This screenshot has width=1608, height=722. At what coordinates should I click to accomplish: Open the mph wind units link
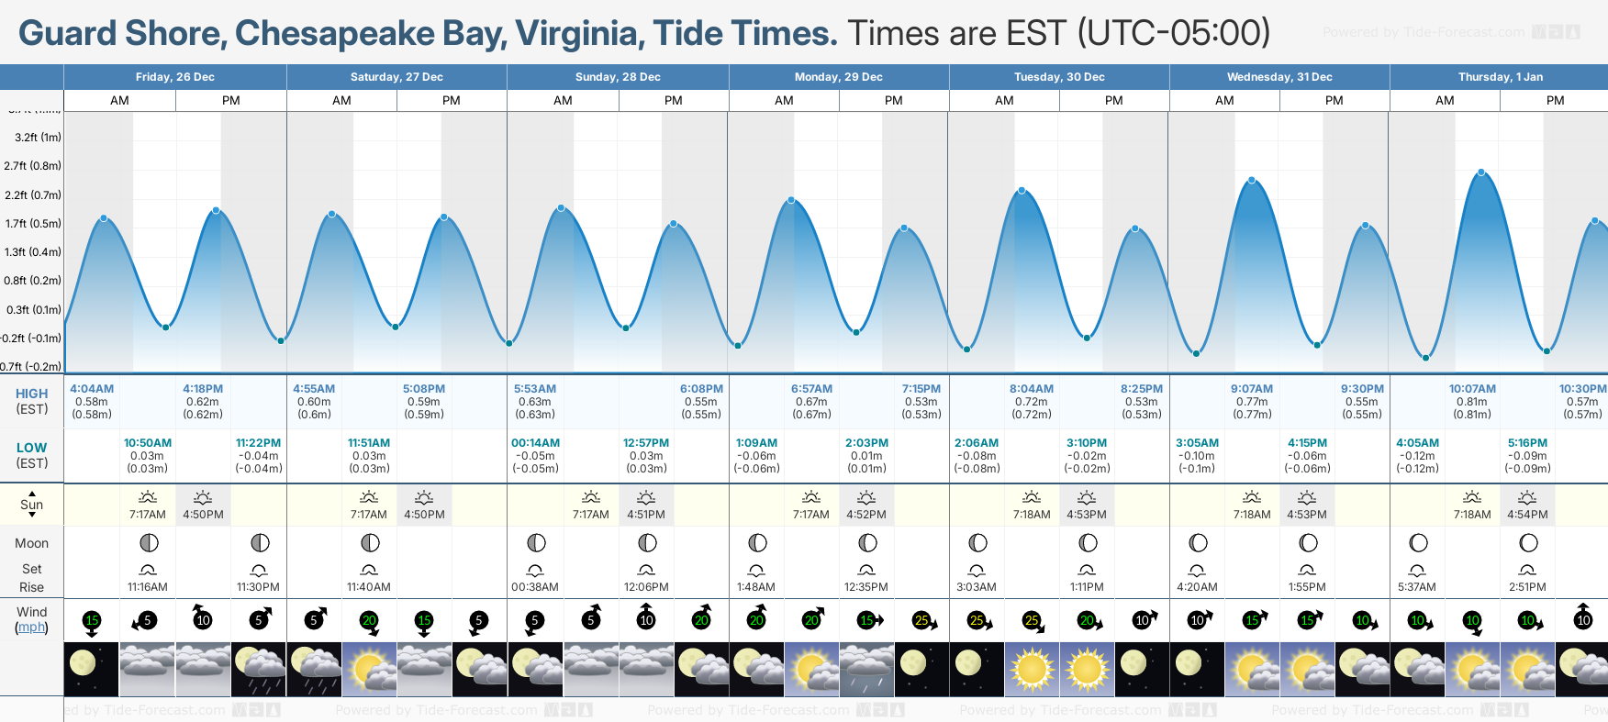31,627
